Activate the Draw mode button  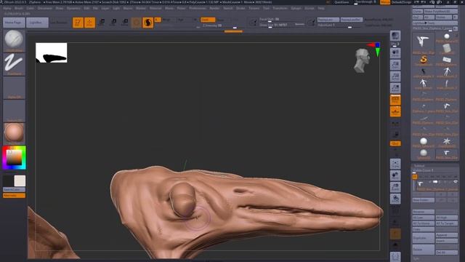click(89, 23)
